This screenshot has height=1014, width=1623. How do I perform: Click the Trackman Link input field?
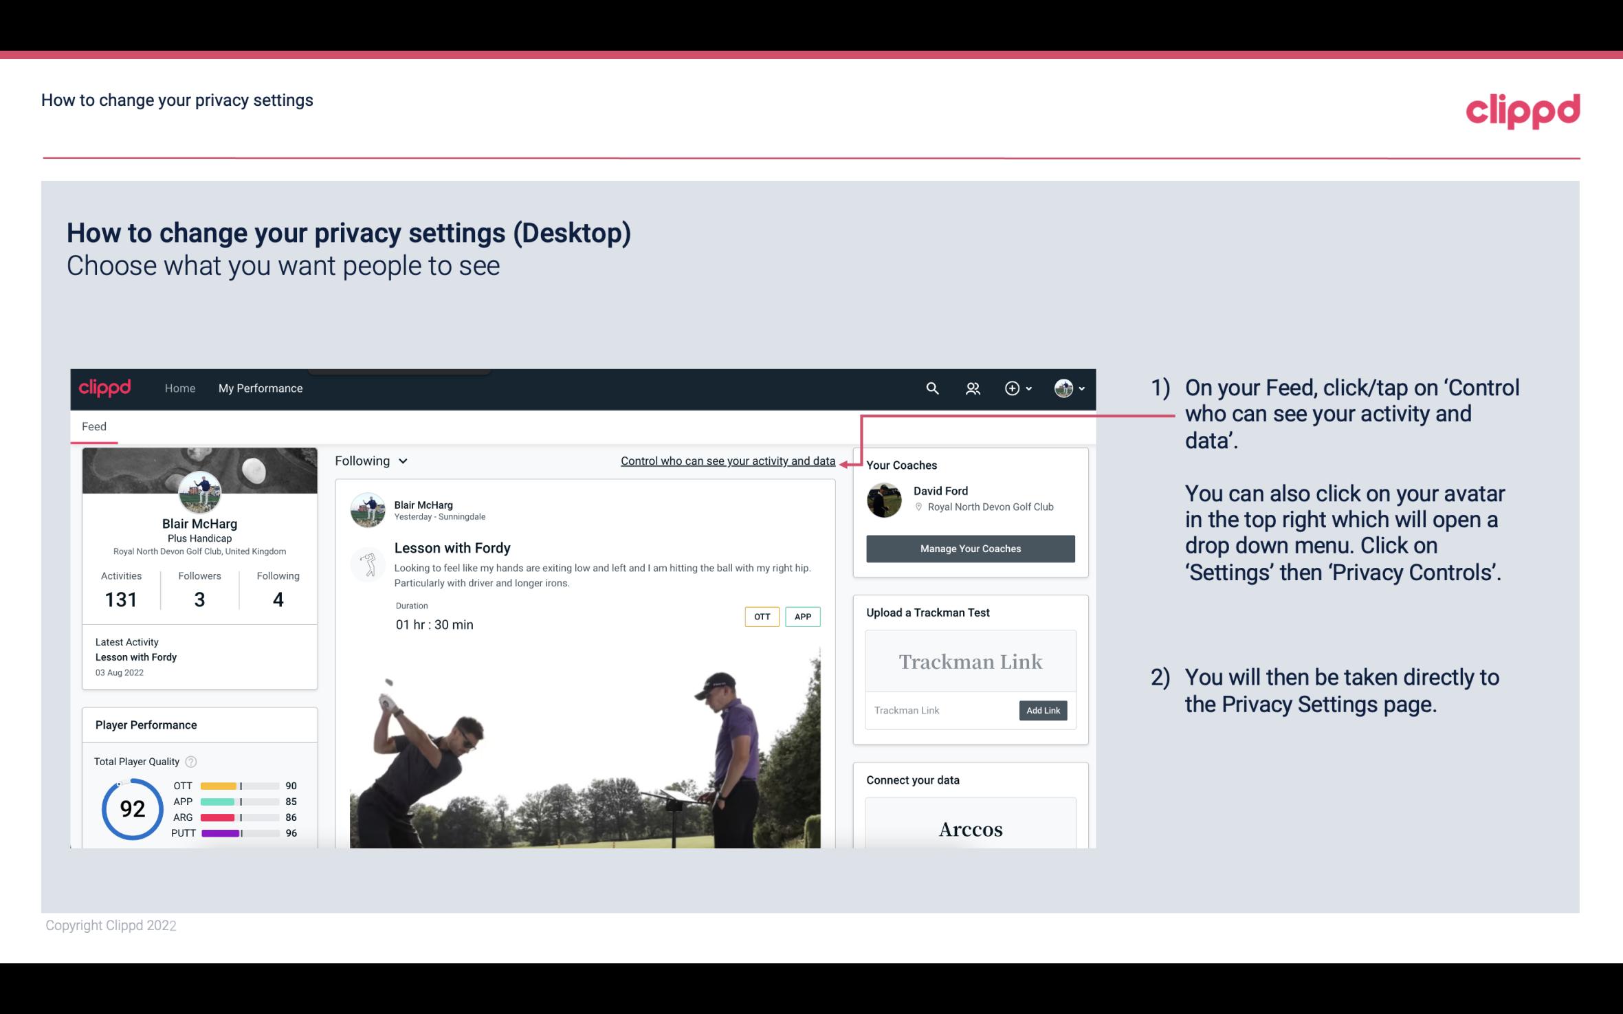tap(940, 709)
